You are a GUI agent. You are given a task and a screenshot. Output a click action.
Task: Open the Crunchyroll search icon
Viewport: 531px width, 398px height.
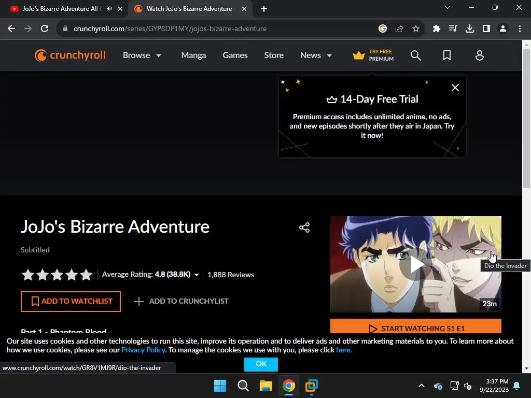point(415,55)
